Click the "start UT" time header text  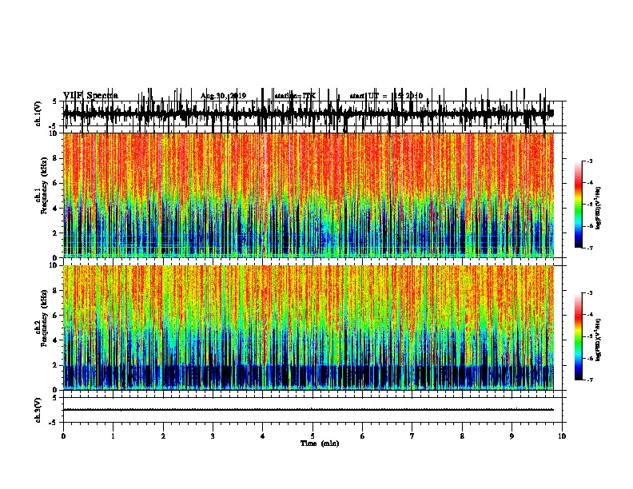point(386,96)
